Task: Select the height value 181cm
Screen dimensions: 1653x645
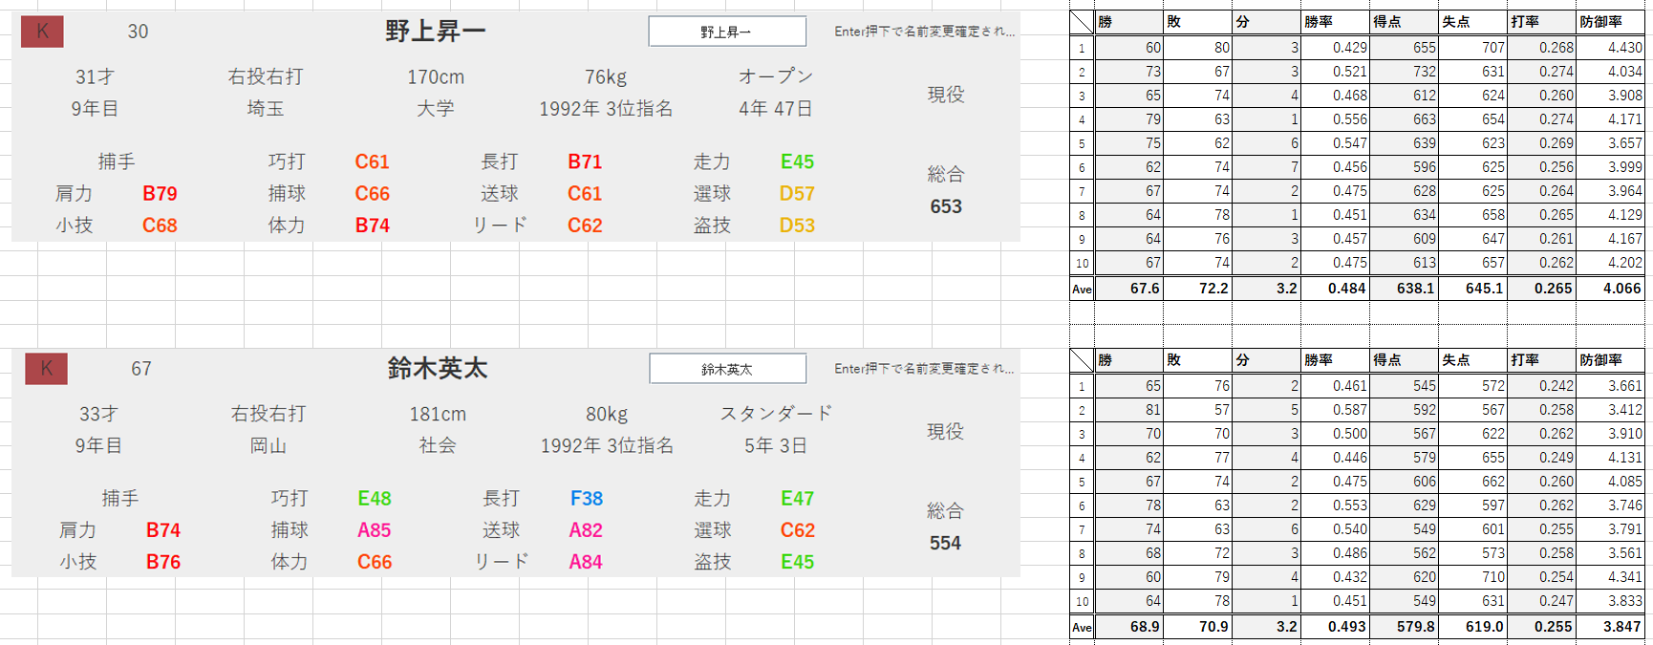Action: point(438,414)
